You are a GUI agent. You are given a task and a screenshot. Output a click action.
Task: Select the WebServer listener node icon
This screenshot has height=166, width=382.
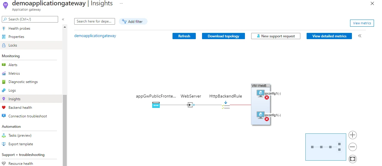(191, 105)
